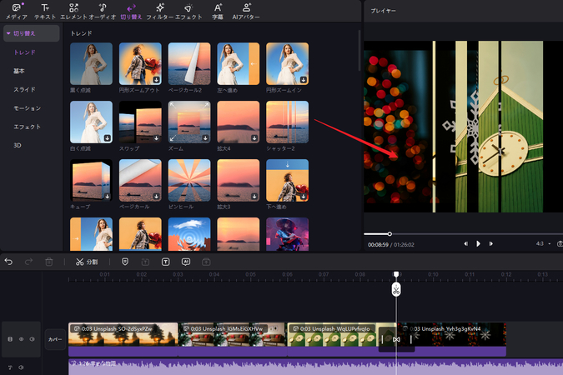Toggle visibility of the audio track
The image size is (563, 375).
pyautogui.click(x=21, y=367)
